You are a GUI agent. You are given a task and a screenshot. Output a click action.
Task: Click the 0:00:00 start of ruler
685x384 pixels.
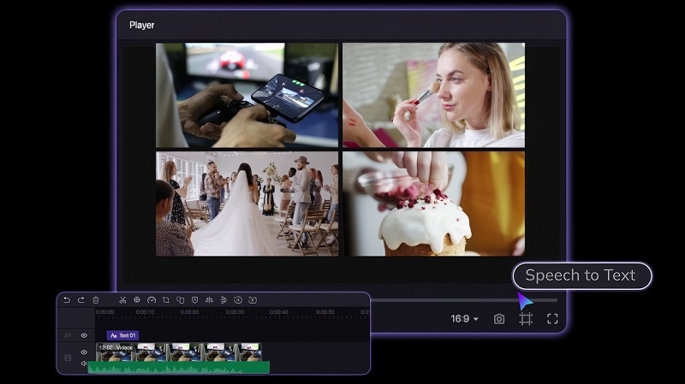(104, 312)
